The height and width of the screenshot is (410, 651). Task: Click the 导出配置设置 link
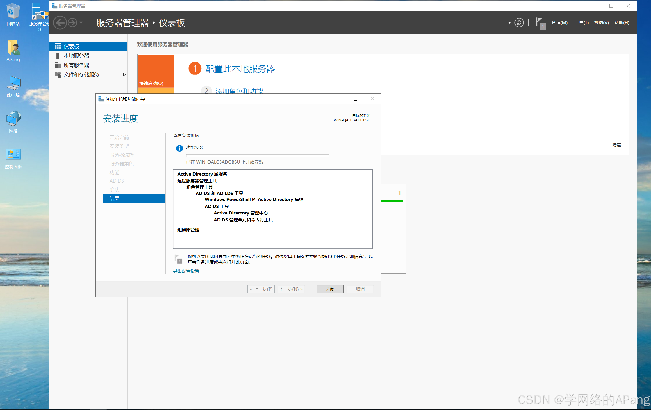[x=186, y=271]
